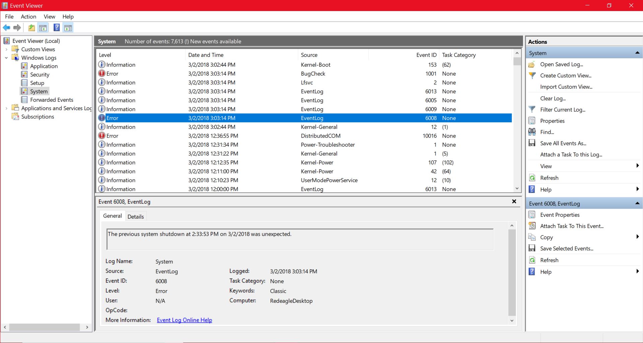
Task: Collapse the Event 6008 actions section
Action: [x=637, y=203]
